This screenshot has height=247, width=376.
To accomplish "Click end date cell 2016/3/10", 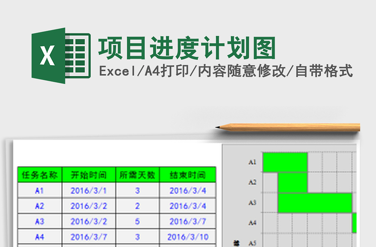I will click(188, 236).
